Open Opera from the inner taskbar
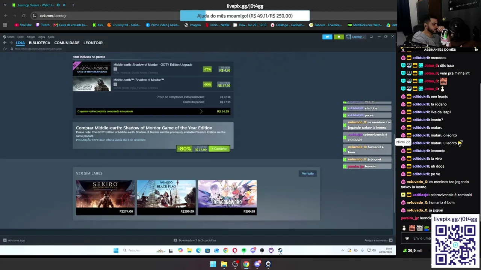This screenshot has width=481, height=270. [x=235, y=250]
